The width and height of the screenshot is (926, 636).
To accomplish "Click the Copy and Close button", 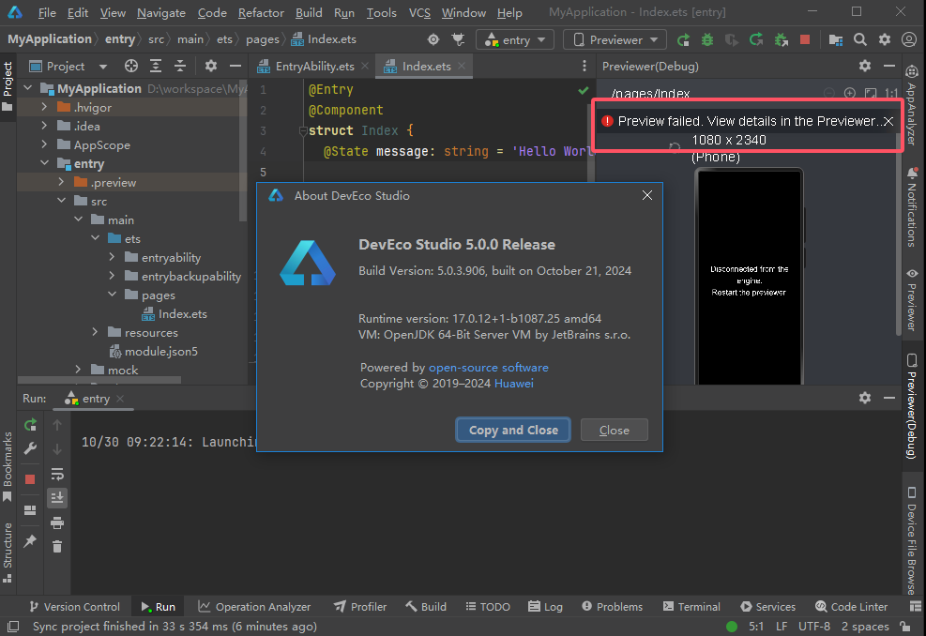I will (x=513, y=430).
